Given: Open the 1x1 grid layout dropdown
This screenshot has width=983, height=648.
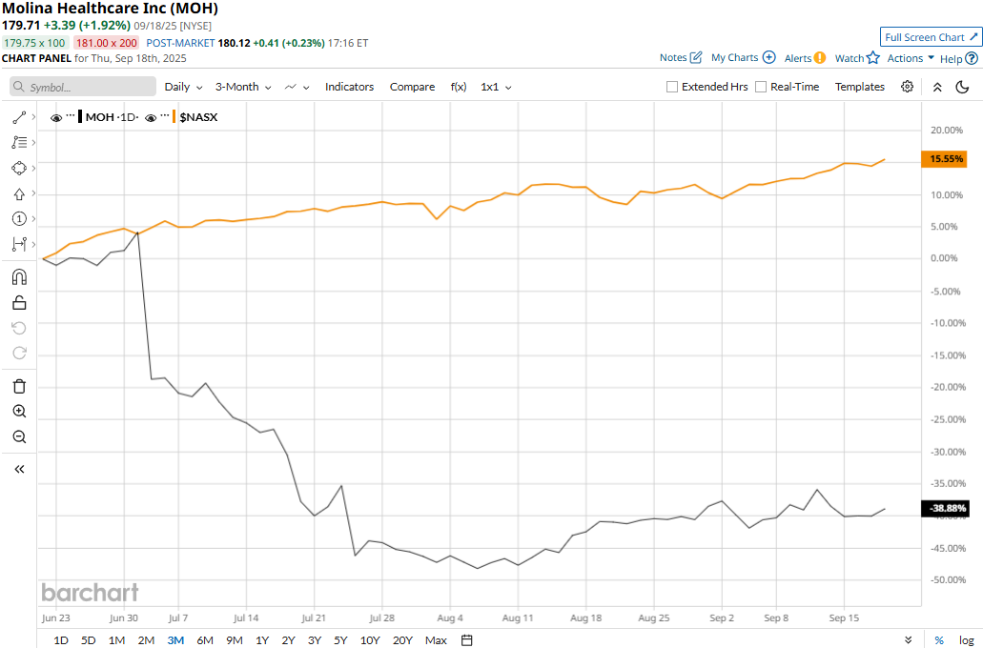Looking at the screenshot, I should tap(496, 87).
